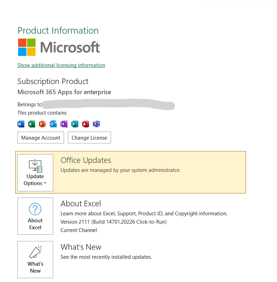277x282 pixels.
Task: Click the Outlook app icon
Action: pyautogui.click(x=53, y=124)
